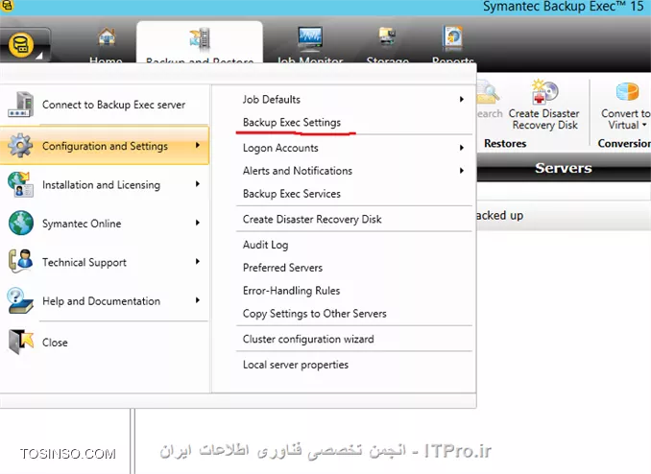Expand the Logon Accounts submenu arrow
The height and width of the screenshot is (474, 651).
pos(461,148)
